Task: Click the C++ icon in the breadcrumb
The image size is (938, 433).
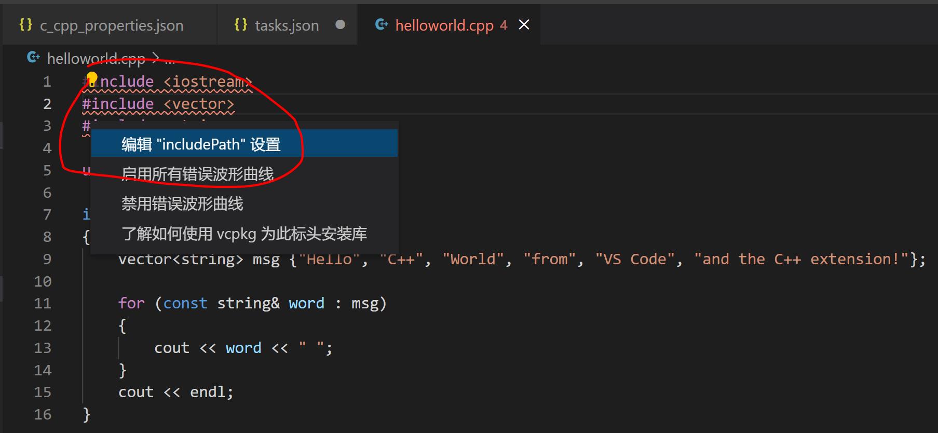Action: pyautogui.click(x=33, y=57)
